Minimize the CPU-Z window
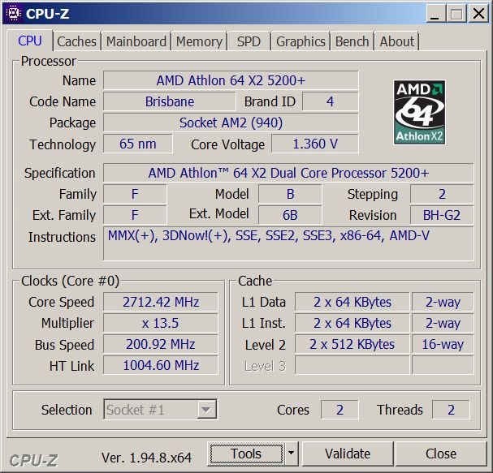The width and height of the screenshot is (493, 473). pos(435,14)
